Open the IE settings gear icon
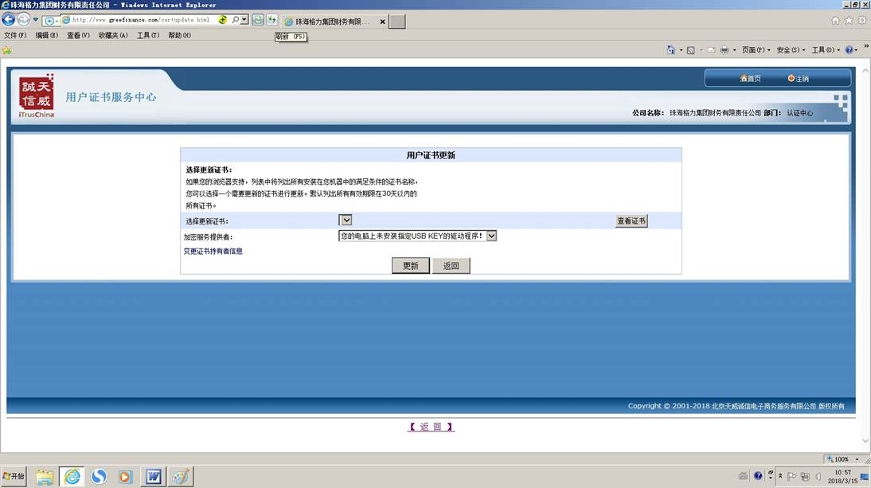The image size is (871, 488). pyautogui.click(x=862, y=21)
